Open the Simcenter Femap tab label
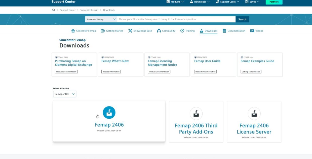The width and height of the screenshot is (312, 159). click(86, 31)
